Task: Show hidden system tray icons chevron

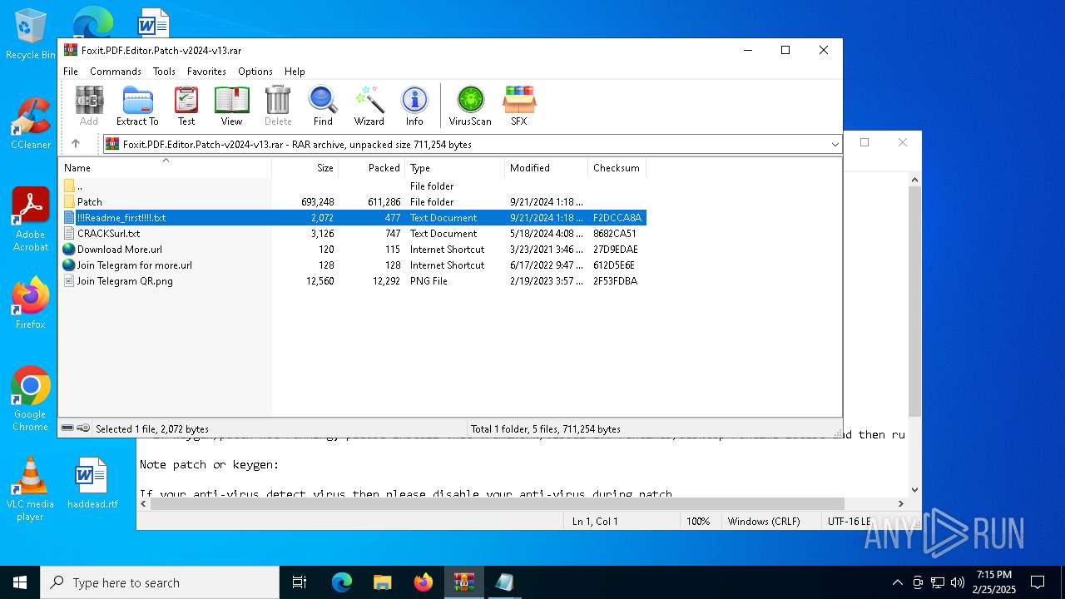Action: [x=897, y=582]
